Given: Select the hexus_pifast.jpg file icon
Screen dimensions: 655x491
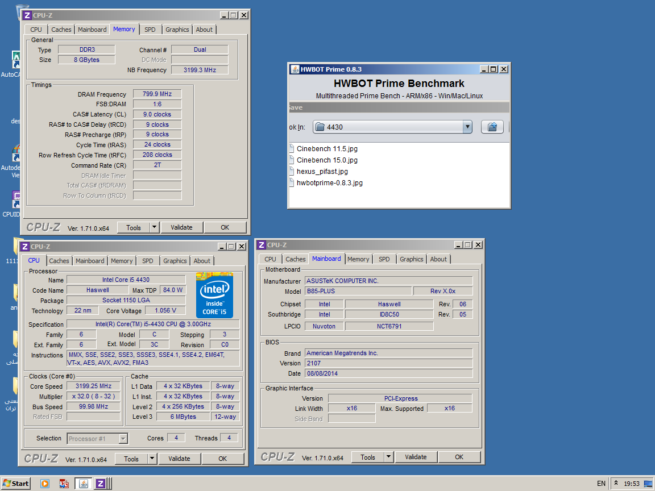Looking at the screenshot, I should (x=292, y=171).
